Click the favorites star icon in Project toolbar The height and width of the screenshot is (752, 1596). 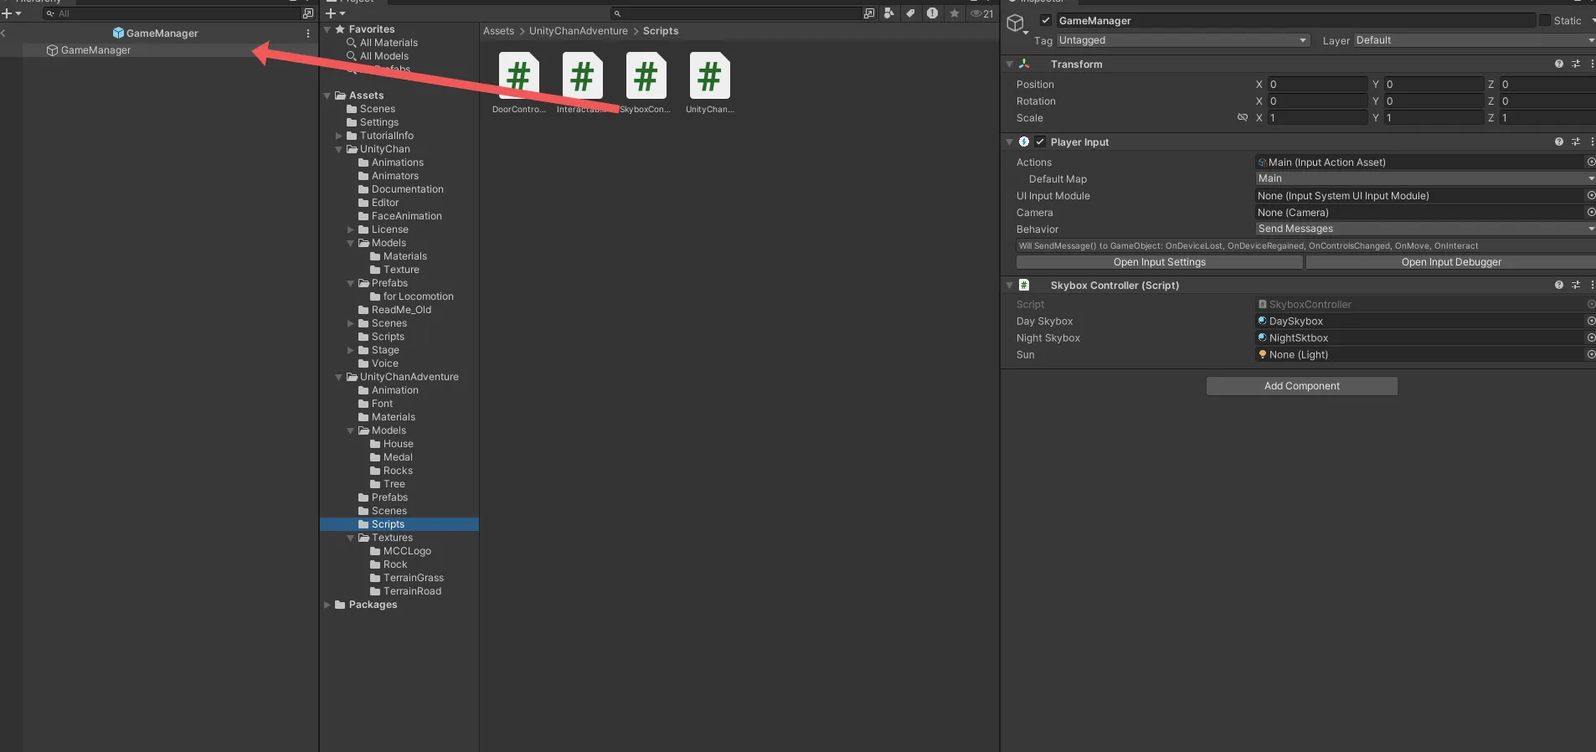tap(954, 13)
